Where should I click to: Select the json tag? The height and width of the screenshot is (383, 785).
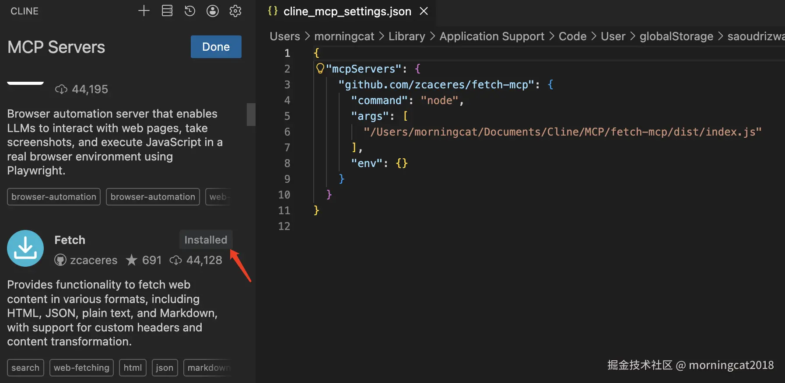(165, 368)
